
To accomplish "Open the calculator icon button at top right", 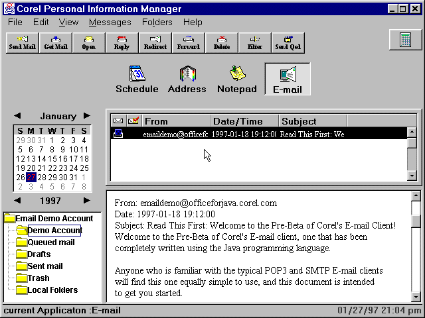I will 406,40.
